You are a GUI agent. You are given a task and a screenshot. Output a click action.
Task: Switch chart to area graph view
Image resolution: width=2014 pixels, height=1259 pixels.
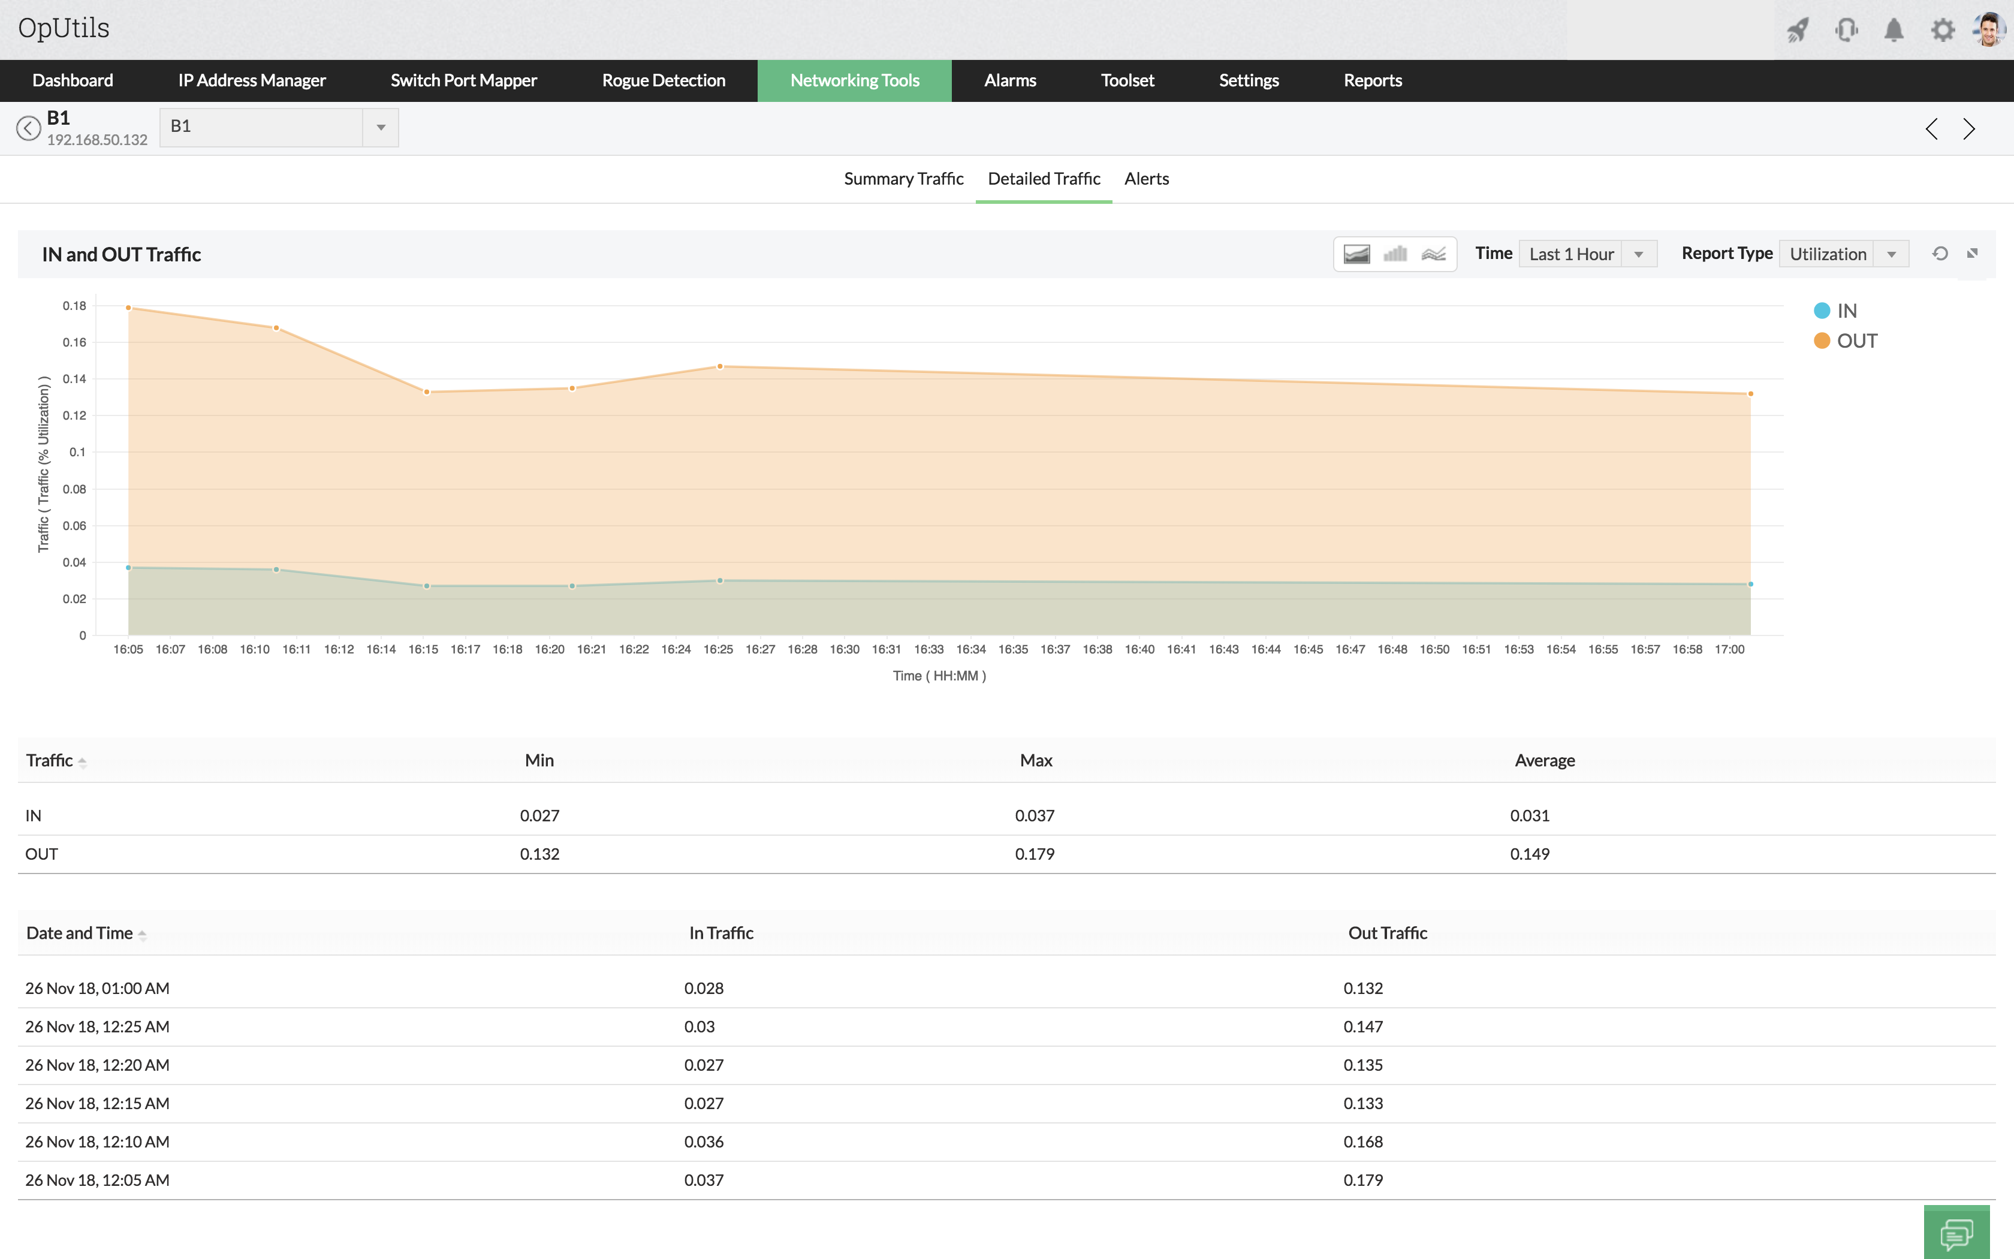(1356, 254)
